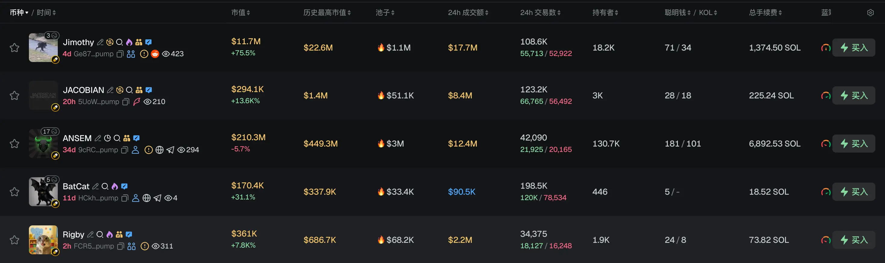Open the ANSEM Telegram paper-plane icon
885x263 pixels.
[170, 150]
